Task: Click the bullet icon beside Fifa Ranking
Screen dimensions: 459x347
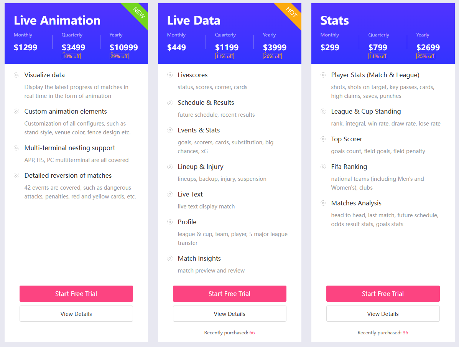Action: click(x=323, y=167)
